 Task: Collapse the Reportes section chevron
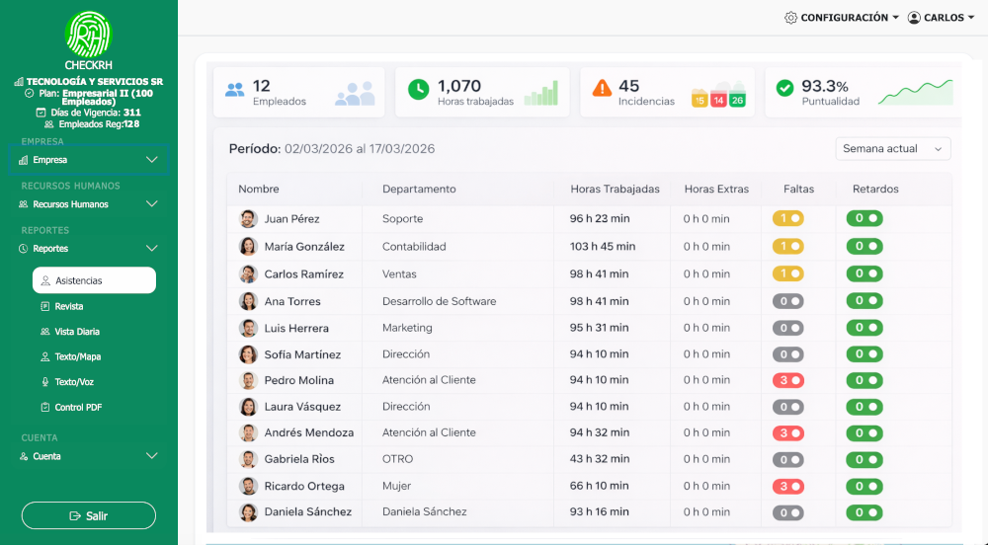point(152,249)
